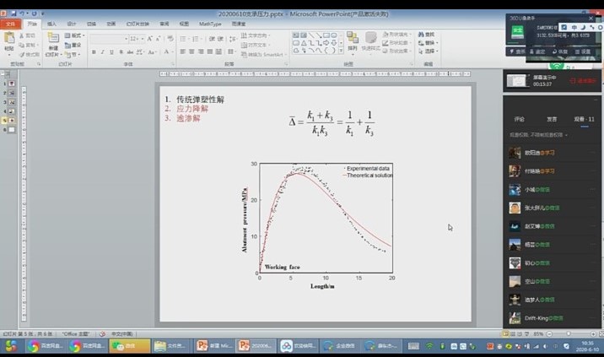Image resolution: width=604 pixels, height=357 pixels.
Task: Click the red exit sharing button
Action: pyautogui.click(x=583, y=80)
